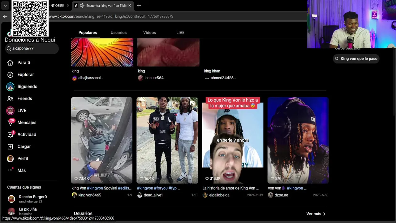Open elgallobelda profile avatar

pyautogui.click(x=205, y=195)
